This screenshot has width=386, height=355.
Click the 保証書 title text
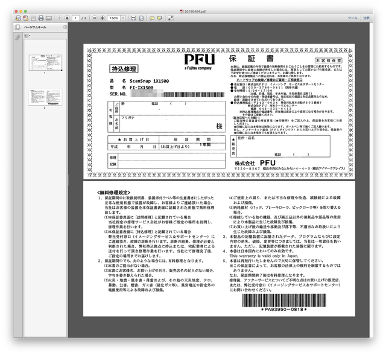click(x=252, y=59)
